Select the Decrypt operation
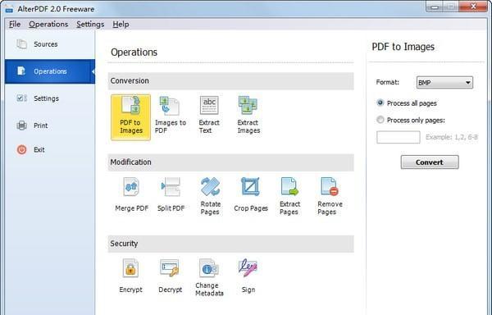Screen dimensions: 492x315 coord(170,276)
